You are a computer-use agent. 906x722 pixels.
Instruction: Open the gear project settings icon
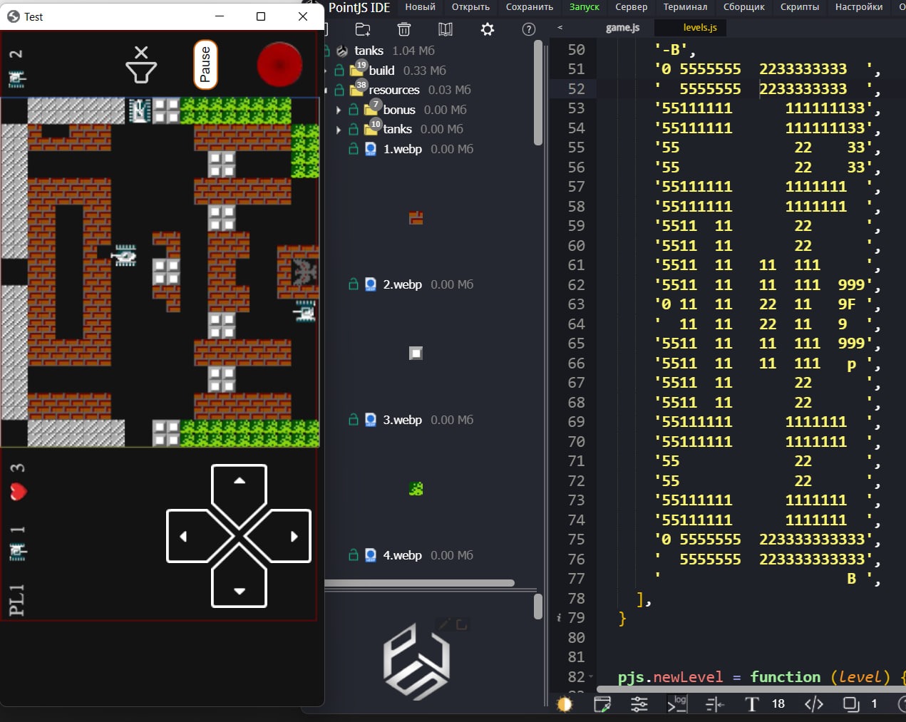click(x=488, y=29)
